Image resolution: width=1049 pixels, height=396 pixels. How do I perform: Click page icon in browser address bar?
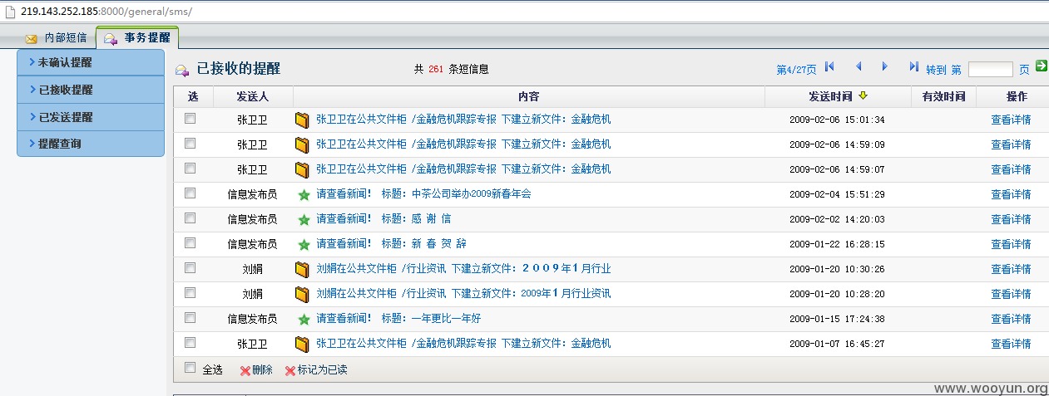[x=11, y=11]
